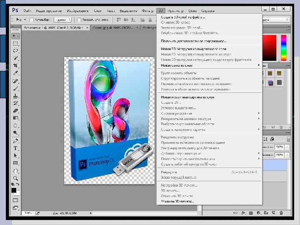Select the Magic Wand tool

[x=15, y=58]
